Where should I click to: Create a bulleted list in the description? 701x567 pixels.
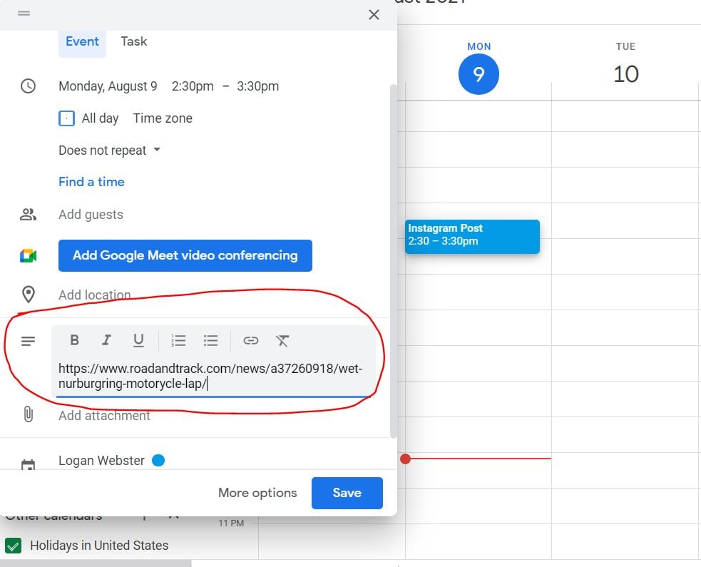[210, 340]
